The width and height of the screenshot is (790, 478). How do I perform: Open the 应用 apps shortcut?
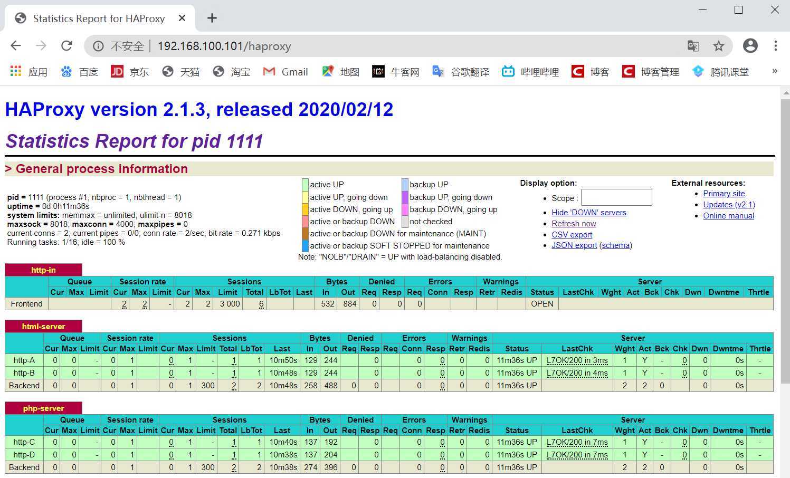coord(29,72)
